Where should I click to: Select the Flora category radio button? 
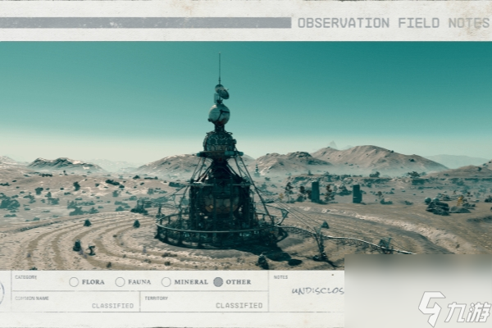pyautogui.click(x=74, y=282)
